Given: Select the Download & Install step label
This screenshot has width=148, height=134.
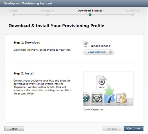Looking at the screenshot, I should 90,11.
